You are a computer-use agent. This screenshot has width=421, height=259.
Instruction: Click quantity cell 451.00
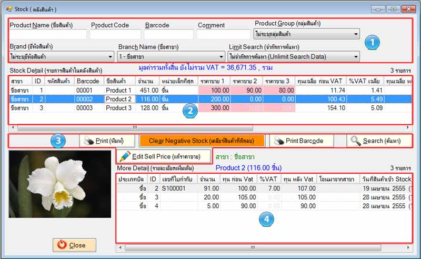[x=149, y=90]
